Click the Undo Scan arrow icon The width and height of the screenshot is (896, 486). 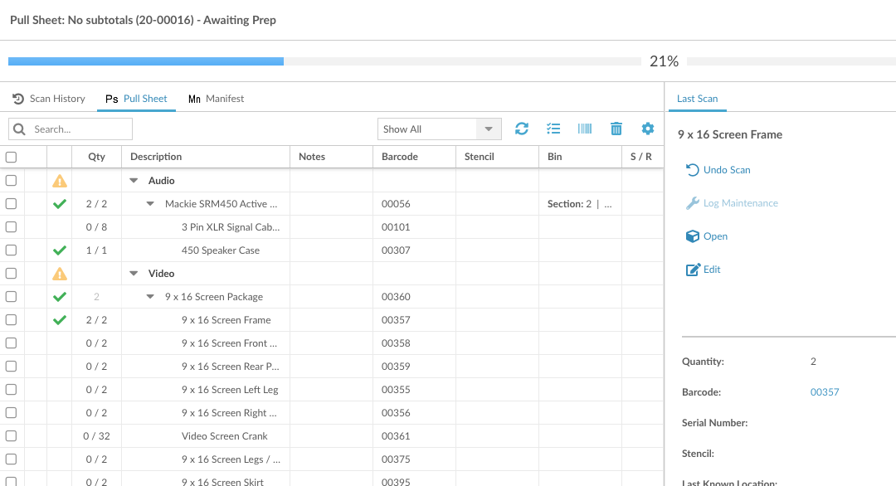tap(692, 170)
